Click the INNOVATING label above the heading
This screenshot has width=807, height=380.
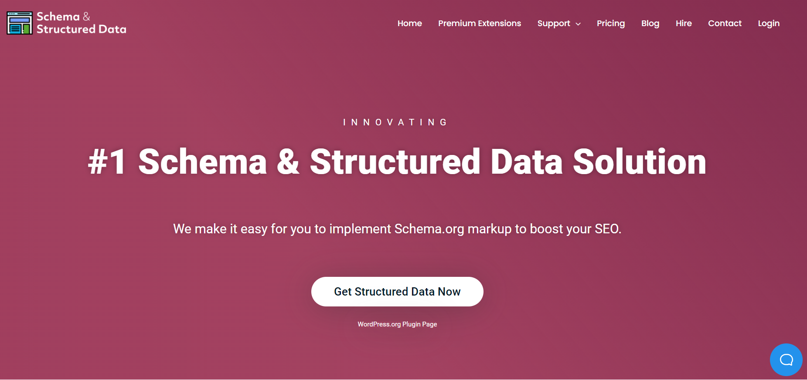pos(395,122)
